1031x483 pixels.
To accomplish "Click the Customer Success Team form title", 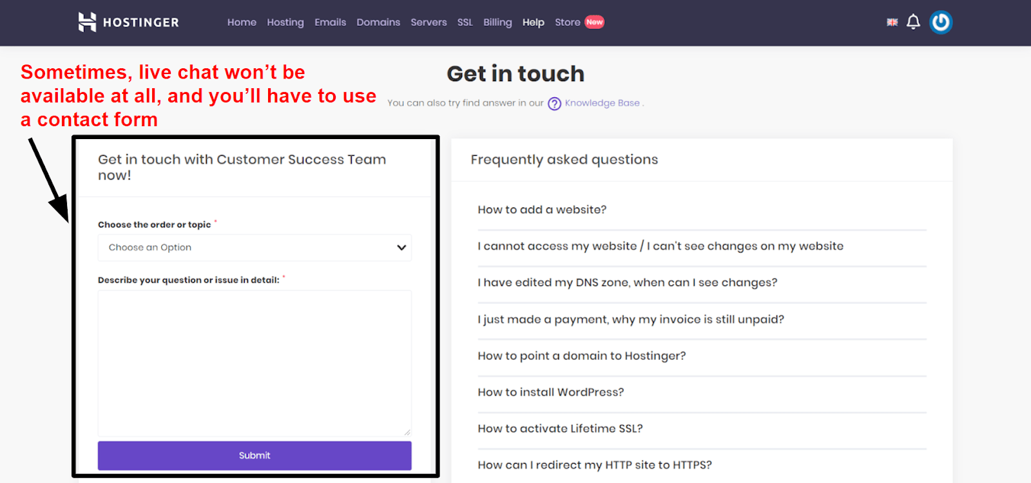I will [242, 167].
